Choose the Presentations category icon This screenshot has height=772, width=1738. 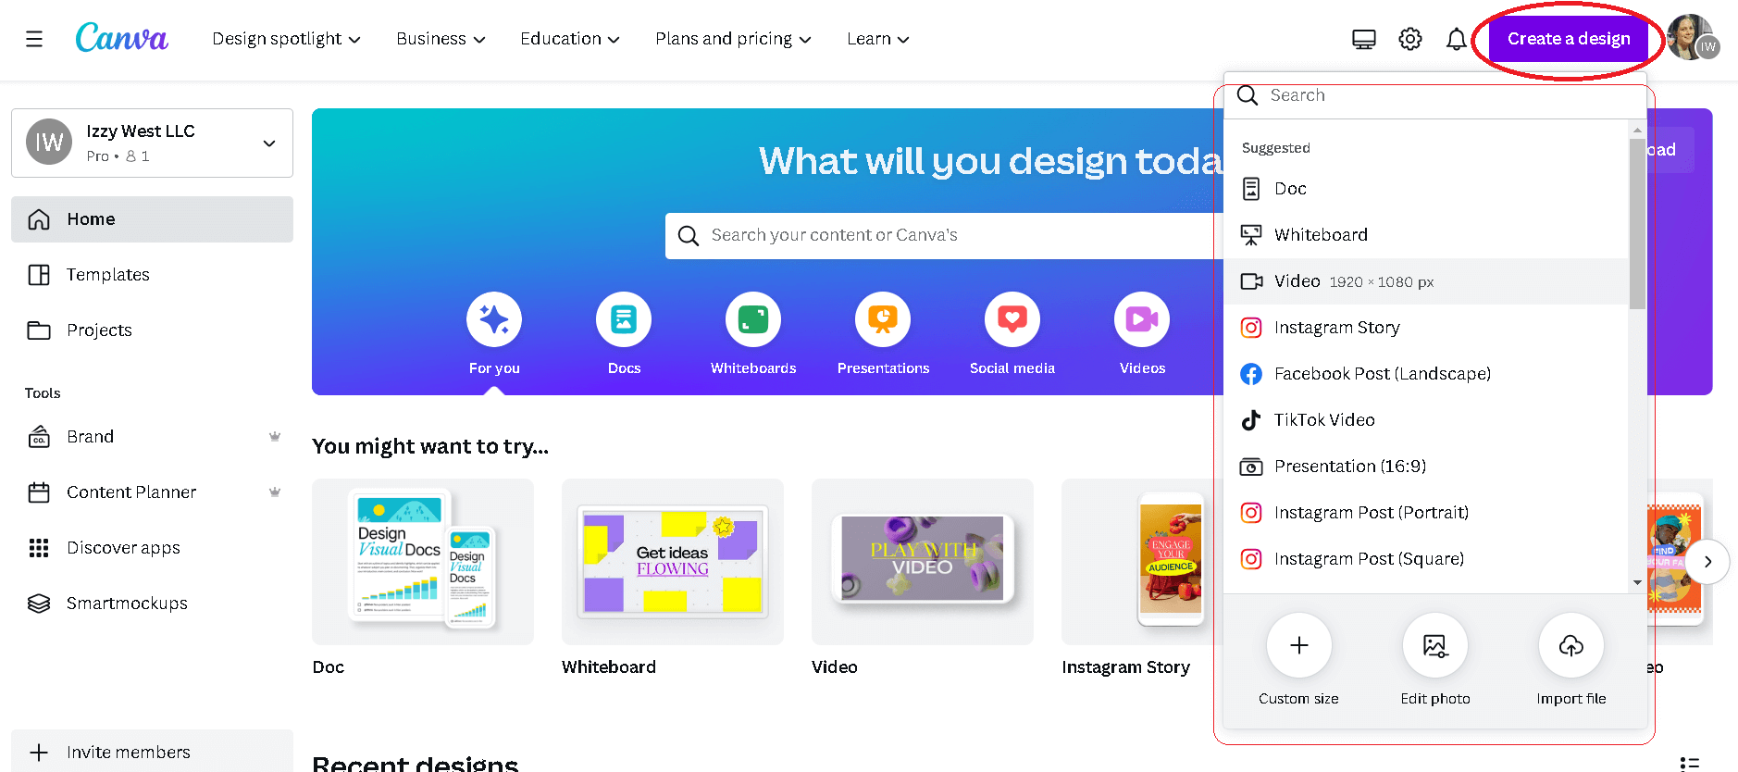coord(883,320)
